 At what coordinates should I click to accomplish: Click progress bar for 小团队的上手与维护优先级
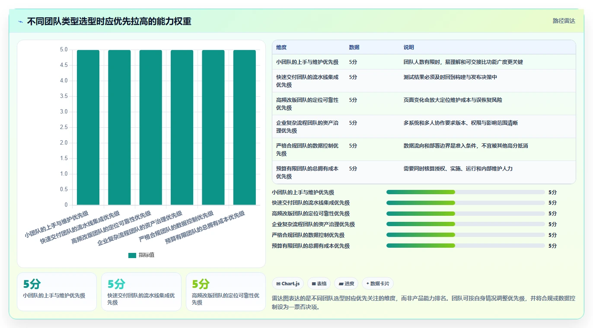coord(465,192)
